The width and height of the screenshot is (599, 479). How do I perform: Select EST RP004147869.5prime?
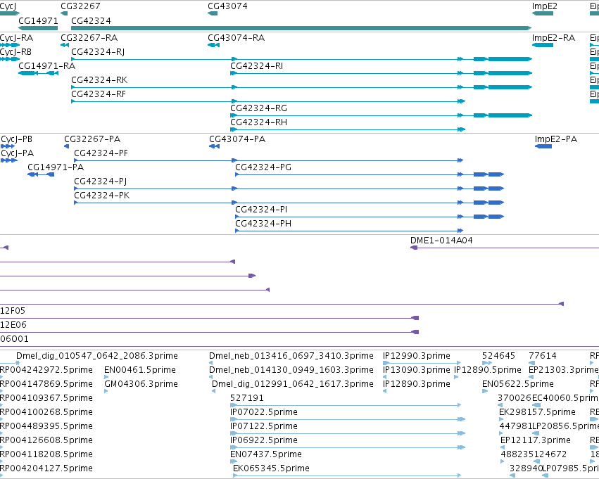tap(46, 384)
